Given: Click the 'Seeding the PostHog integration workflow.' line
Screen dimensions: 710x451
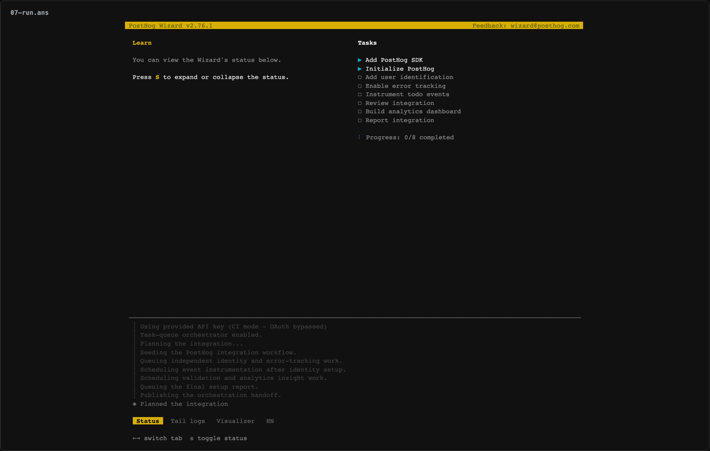Looking at the screenshot, I should click(218, 352).
